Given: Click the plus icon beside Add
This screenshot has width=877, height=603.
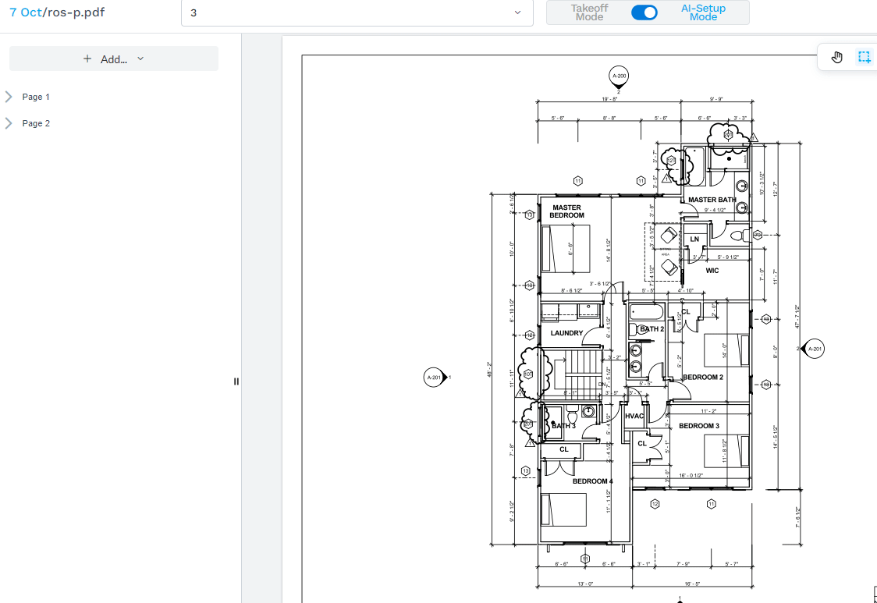Looking at the screenshot, I should pos(87,59).
